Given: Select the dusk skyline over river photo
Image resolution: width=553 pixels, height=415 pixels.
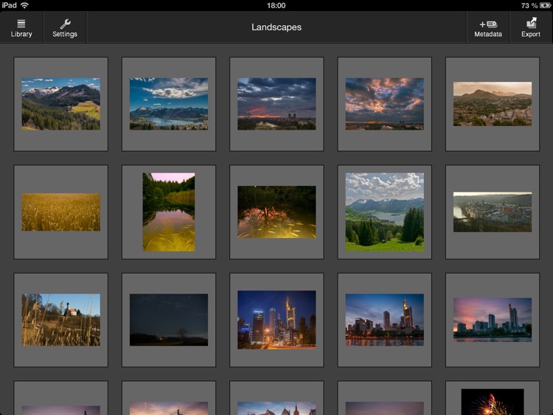Looking at the screenshot, I should [x=385, y=320].
